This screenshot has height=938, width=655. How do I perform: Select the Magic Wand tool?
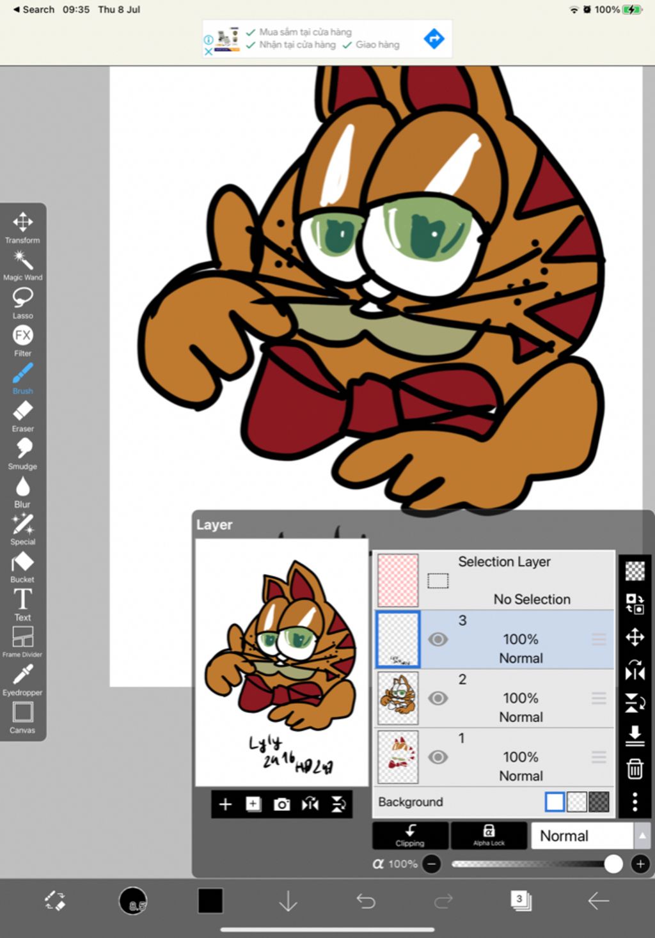[x=22, y=265]
